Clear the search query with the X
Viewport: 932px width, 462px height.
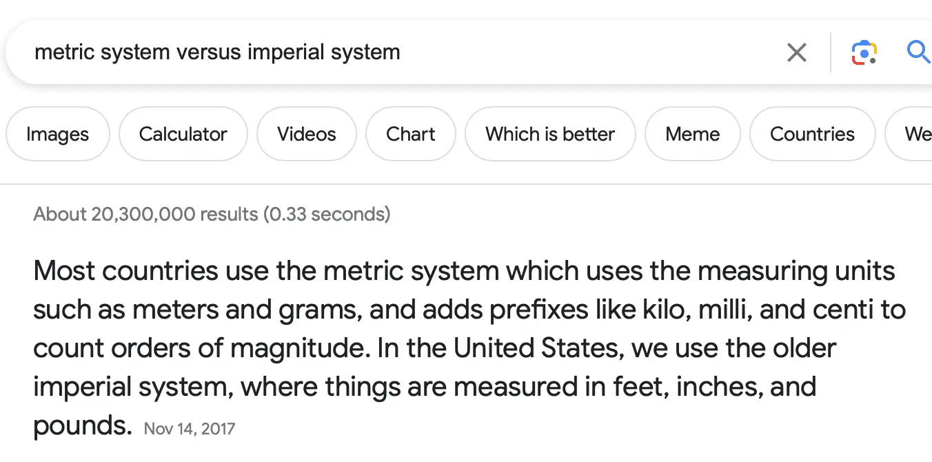point(796,52)
